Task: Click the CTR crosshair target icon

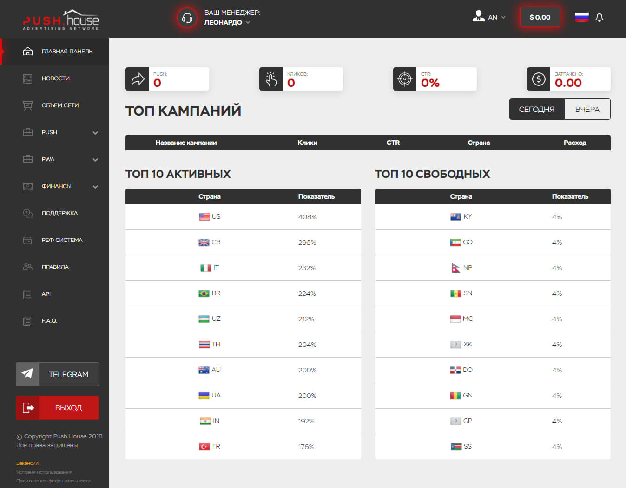Action: (405, 79)
